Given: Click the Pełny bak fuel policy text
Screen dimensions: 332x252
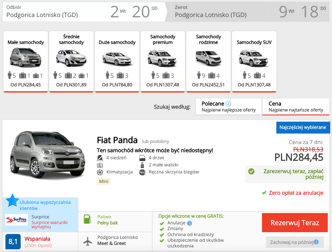Looking at the screenshot, I should 108,223.
